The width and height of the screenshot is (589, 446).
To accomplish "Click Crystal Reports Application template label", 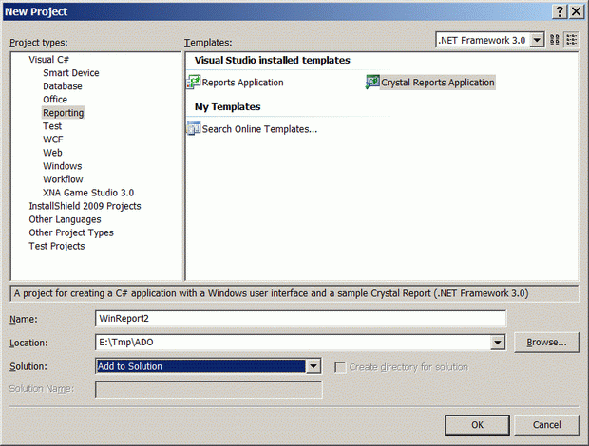I will pyautogui.click(x=438, y=83).
